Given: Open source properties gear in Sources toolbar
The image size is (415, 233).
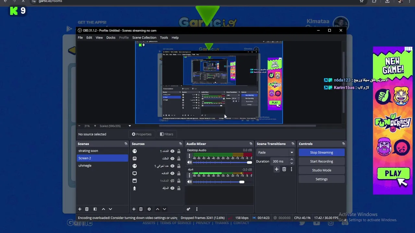Looking at the screenshot, I should click(149, 209).
